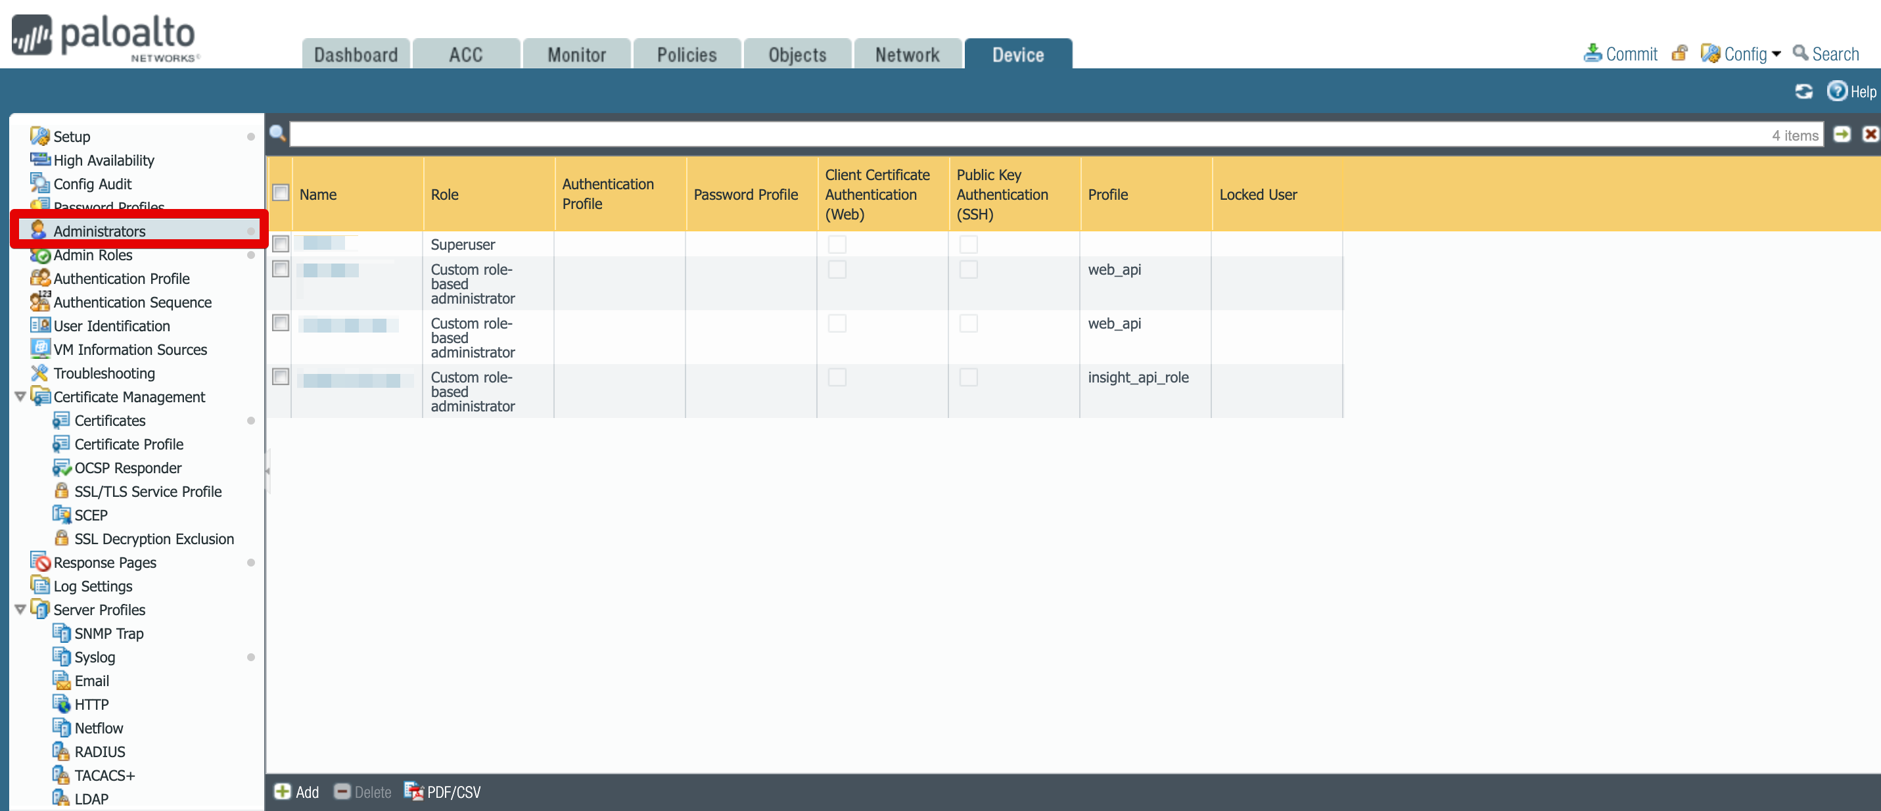Switch to the Monitor tab
This screenshot has width=1881, height=811.
[576, 55]
